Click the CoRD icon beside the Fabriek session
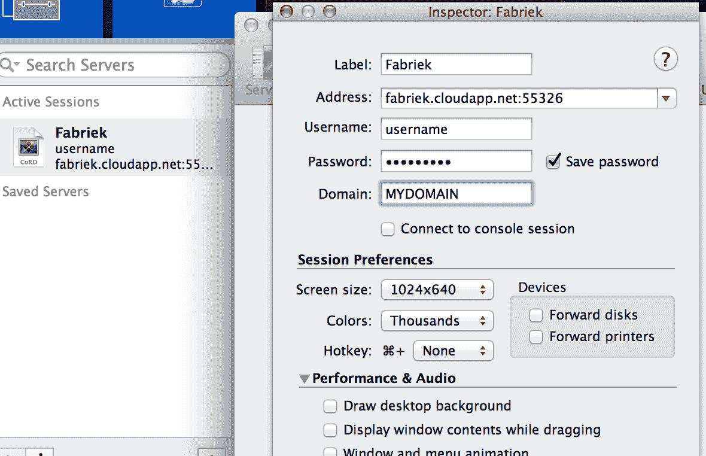706x456 pixels. 28,145
